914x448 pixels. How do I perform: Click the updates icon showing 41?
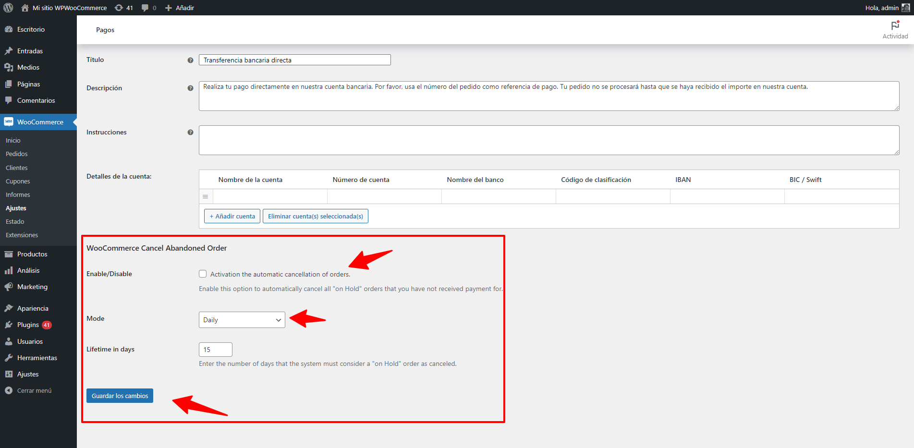tap(119, 8)
